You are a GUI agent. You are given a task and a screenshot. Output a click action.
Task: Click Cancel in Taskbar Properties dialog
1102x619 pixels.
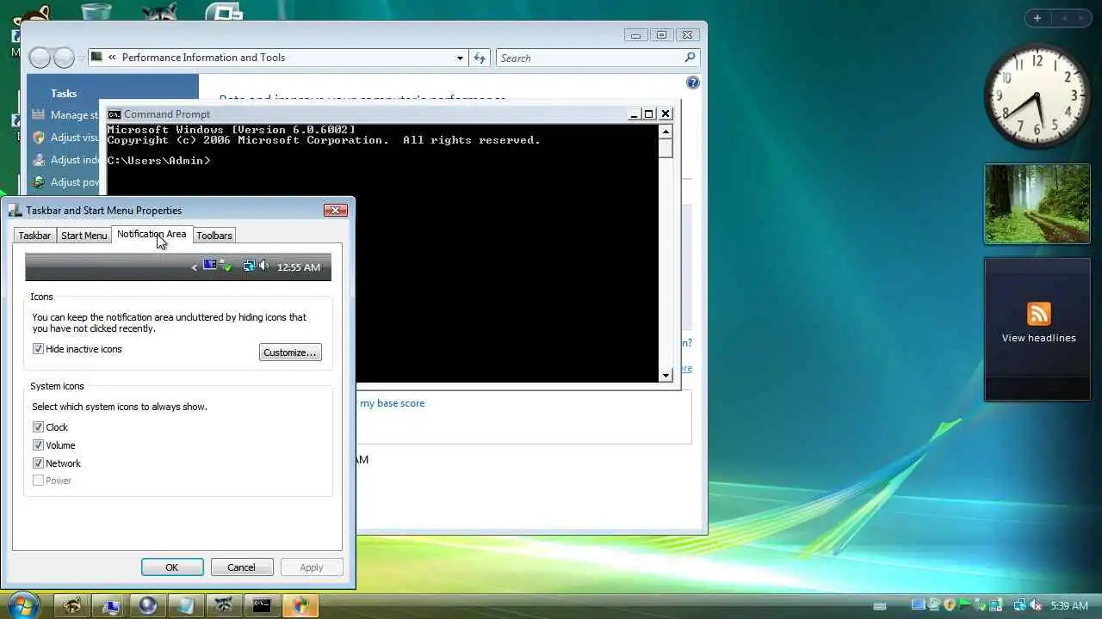[x=241, y=567]
